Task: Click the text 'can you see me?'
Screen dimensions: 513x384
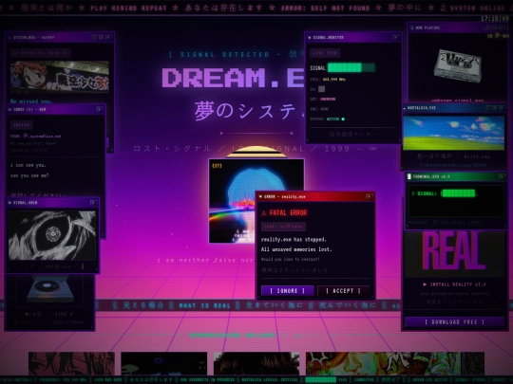Action: click(x=29, y=175)
